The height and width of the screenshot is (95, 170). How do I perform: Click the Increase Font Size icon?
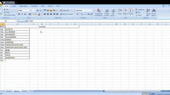click(x=37, y=11)
